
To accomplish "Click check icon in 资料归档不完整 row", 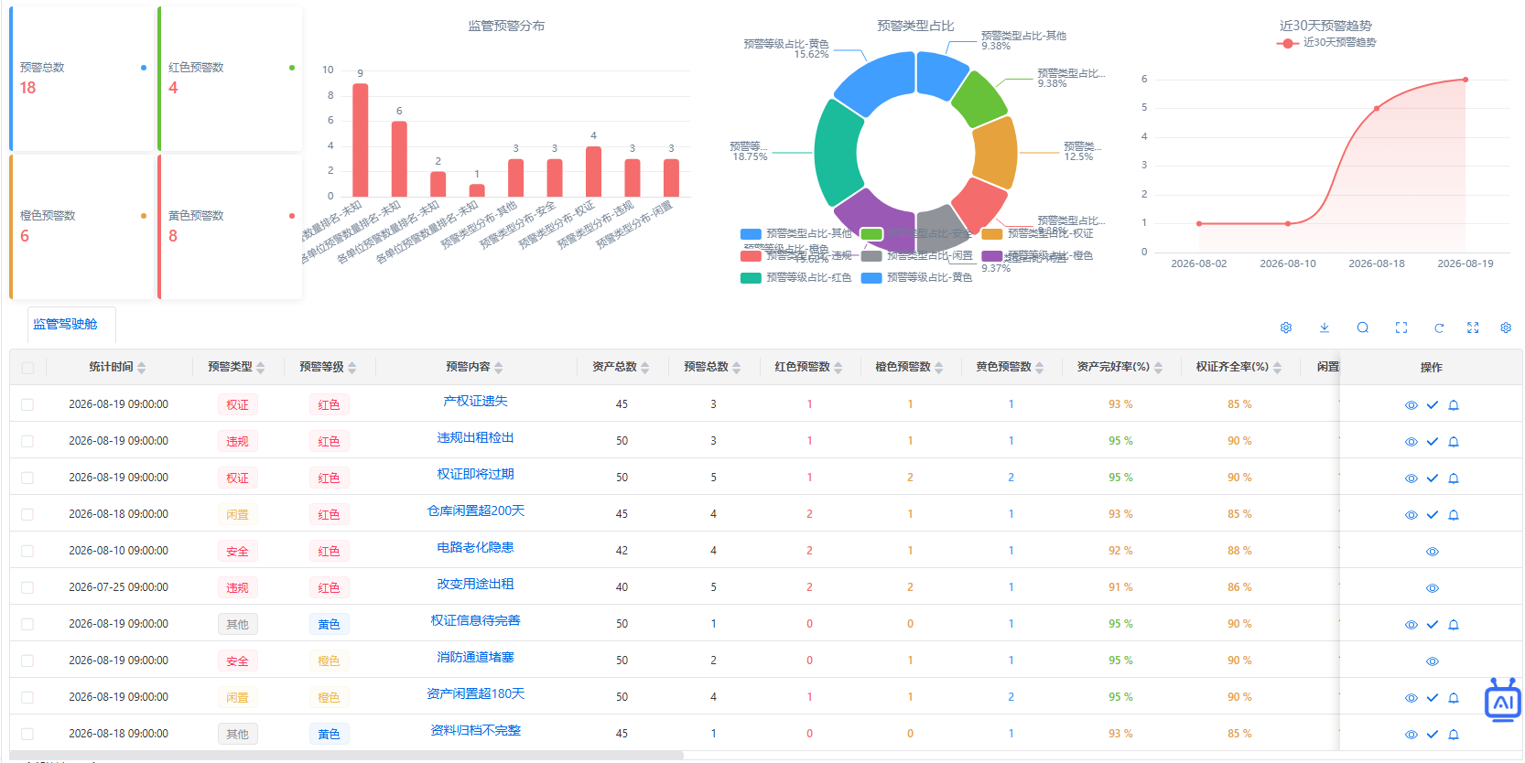I will coord(1433,735).
